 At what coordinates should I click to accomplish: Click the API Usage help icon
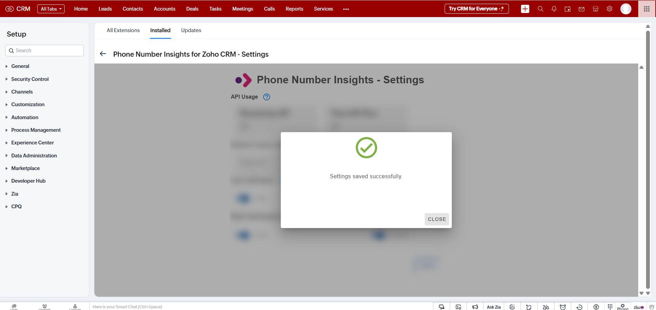pos(266,97)
